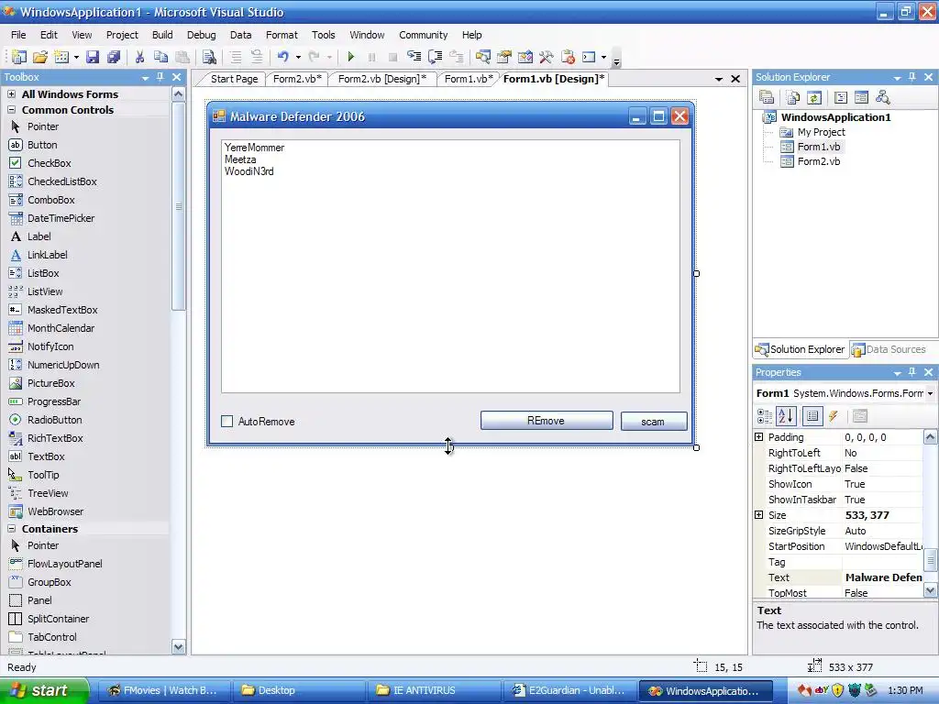Click the Open File toolbar icon
Screen dimensions: 939x704
40,57
